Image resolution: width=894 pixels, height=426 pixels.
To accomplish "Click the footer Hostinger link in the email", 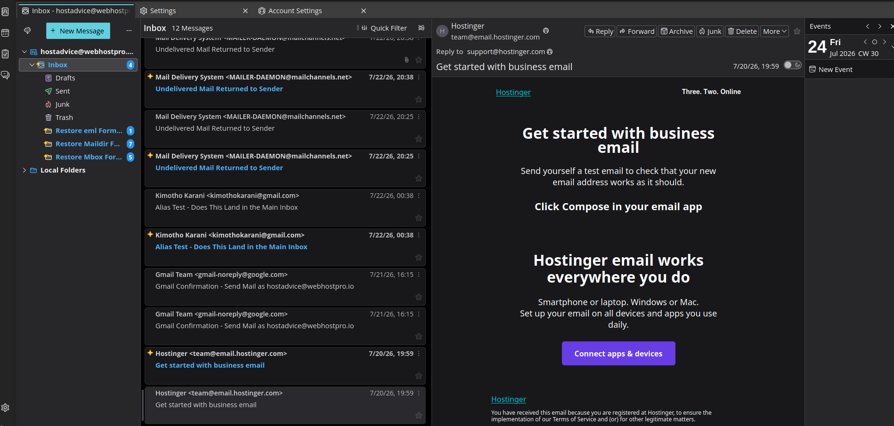I will pyautogui.click(x=509, y=399).
